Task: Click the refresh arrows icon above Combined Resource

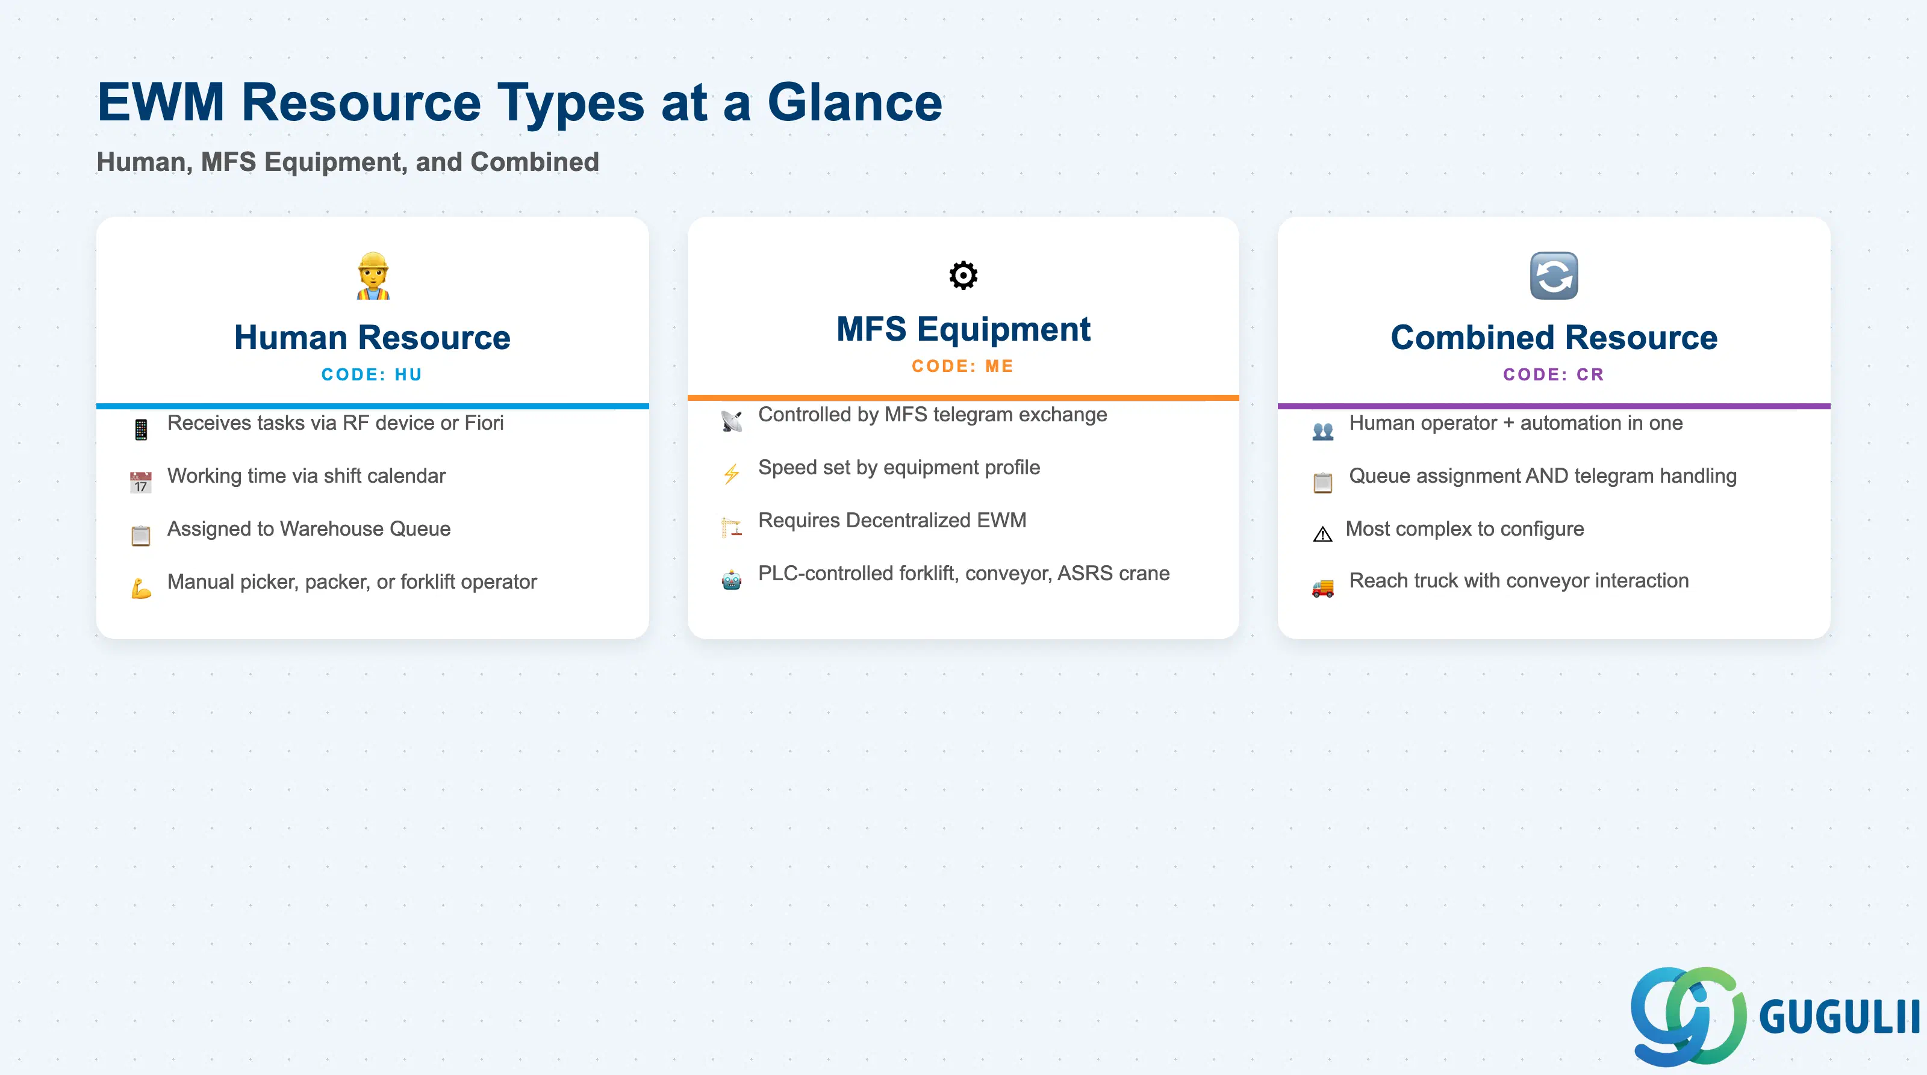Action: 1554,276
